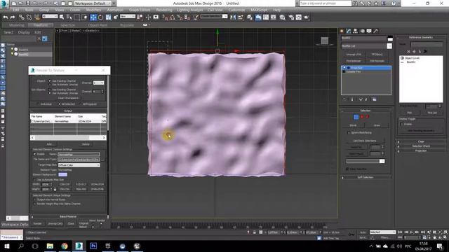Choose the All Selected radio option
The height and width of the screenshot is (252, 449).
tap(59, 104)
